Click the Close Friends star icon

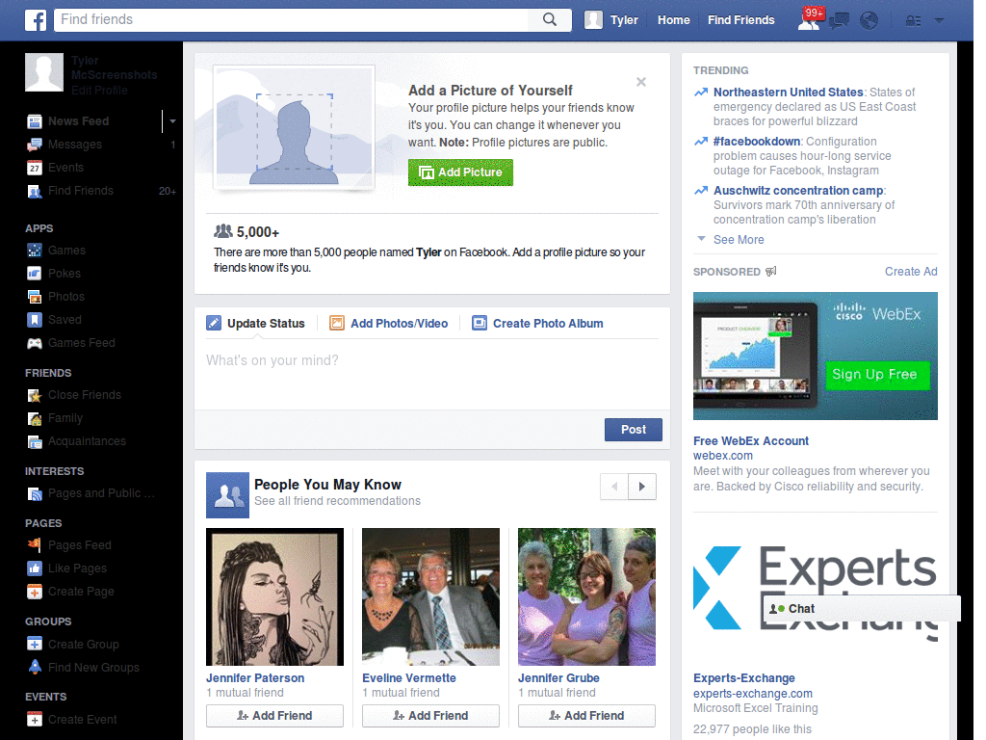(x=35, y=395)
